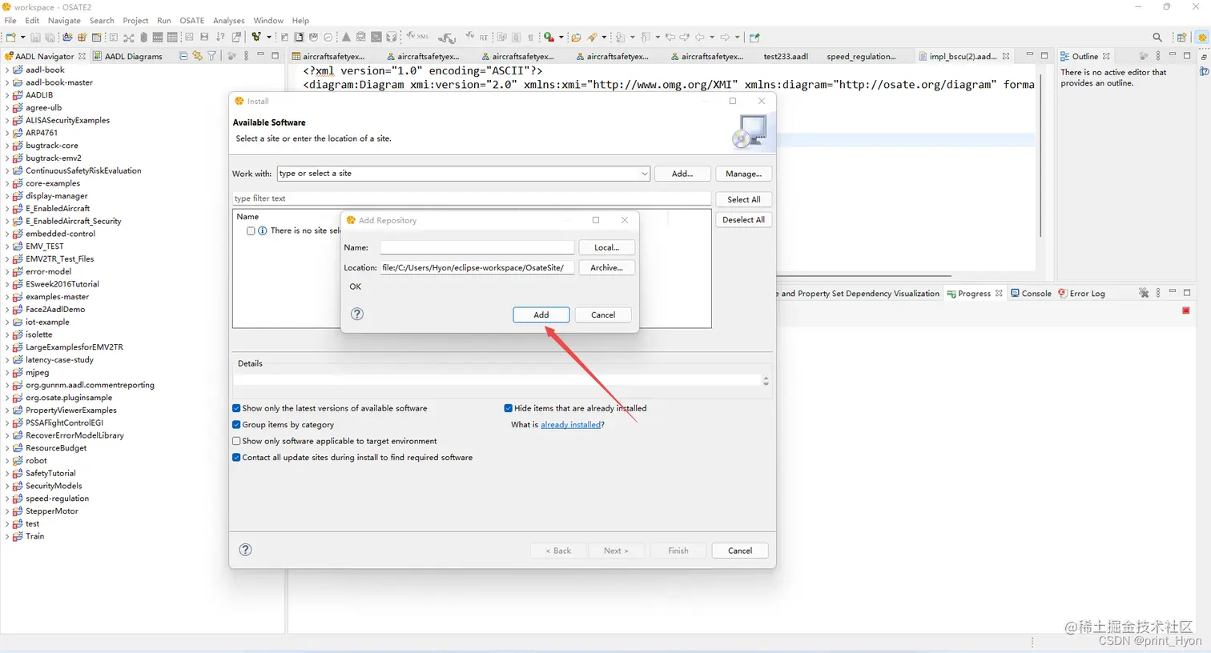Cancel the Add Repository dialog
The width and height of the screenshot is (1211, 653).
coord(603,314)
